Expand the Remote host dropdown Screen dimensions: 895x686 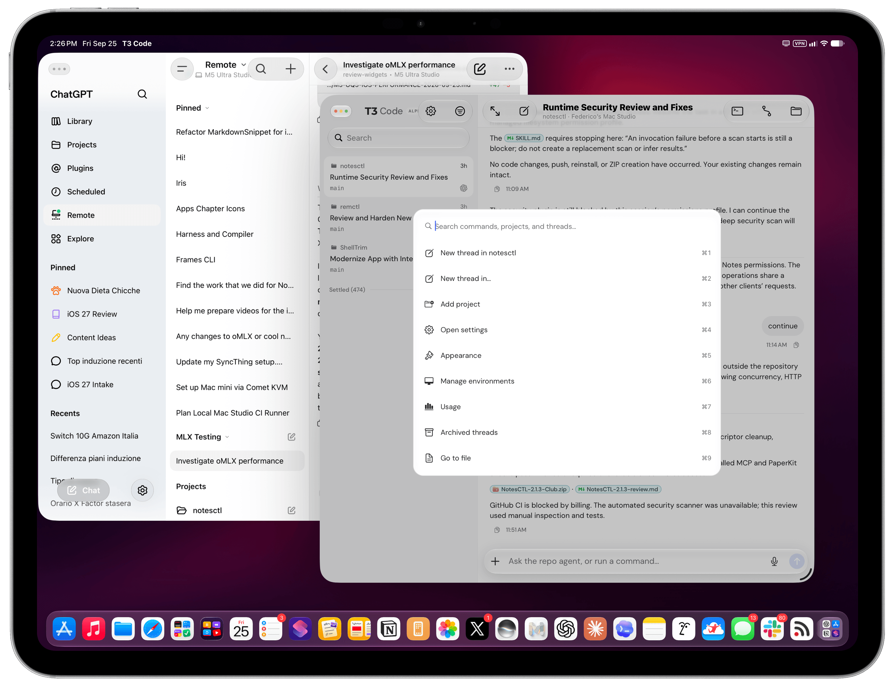(244, 65)
